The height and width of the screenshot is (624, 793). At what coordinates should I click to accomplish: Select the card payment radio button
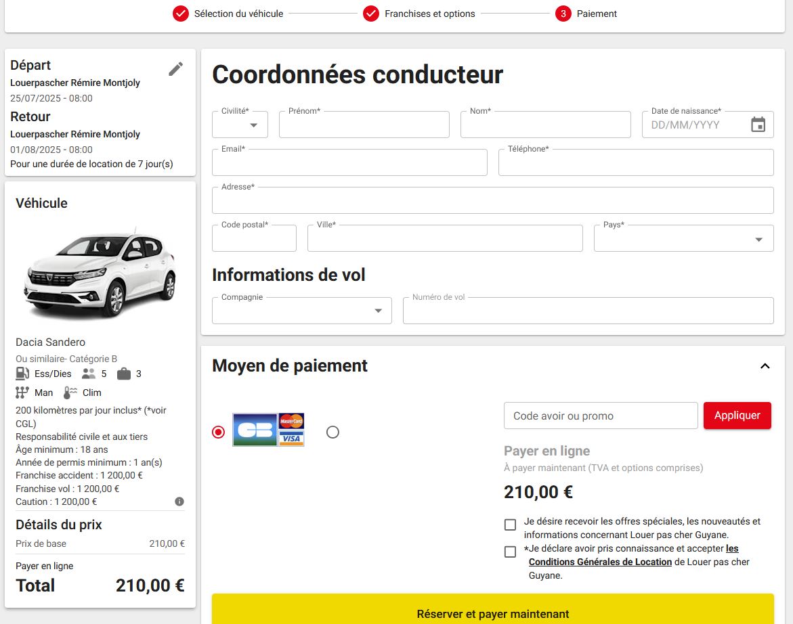point(217,430)
